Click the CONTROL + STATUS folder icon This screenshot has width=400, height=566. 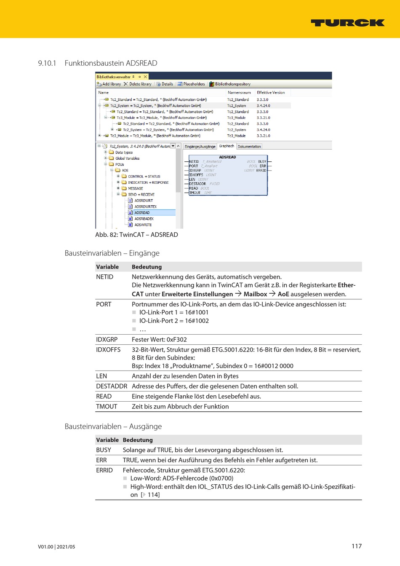pos(124,176)
